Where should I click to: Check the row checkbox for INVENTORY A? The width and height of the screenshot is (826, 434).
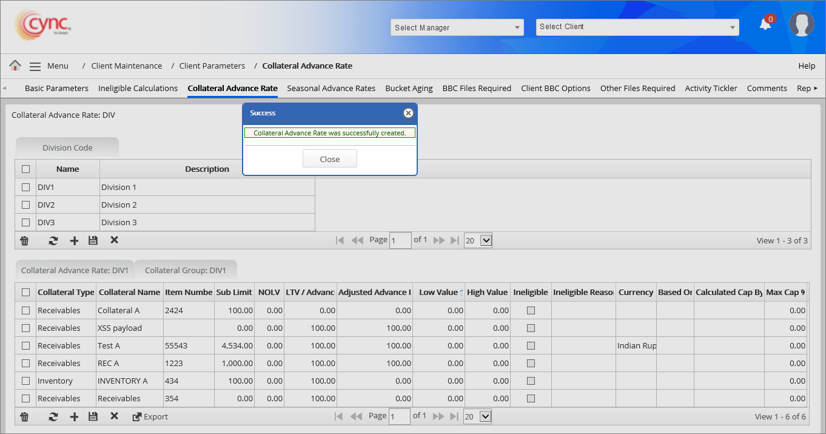tap(25, 381)
